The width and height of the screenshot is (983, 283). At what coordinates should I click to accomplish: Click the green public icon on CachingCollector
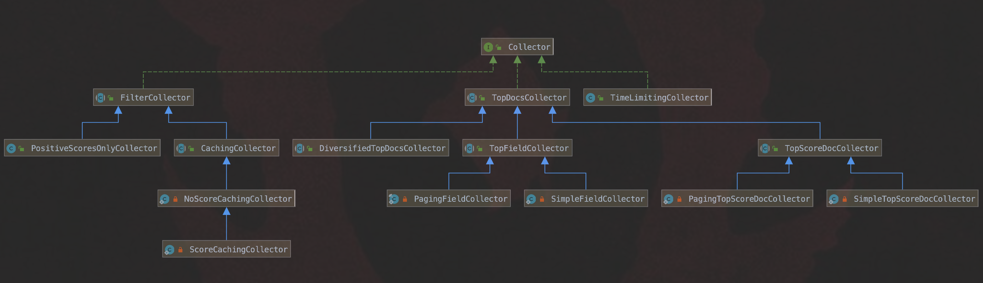click(191, 149)
